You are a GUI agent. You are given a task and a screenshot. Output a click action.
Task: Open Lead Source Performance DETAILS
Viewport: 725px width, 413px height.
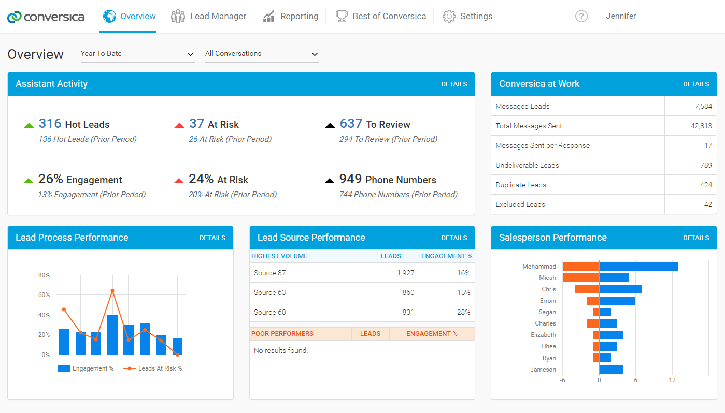454,238
